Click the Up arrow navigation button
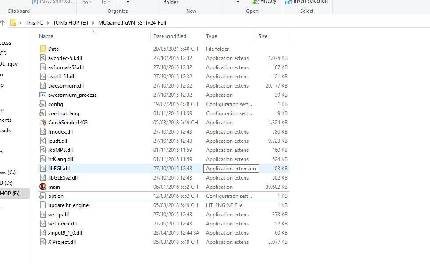 point(3,23)
